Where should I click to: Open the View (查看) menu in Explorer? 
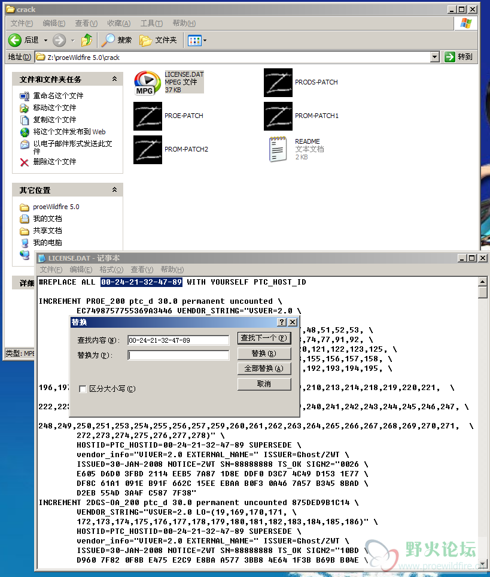(x=86, y=23)
